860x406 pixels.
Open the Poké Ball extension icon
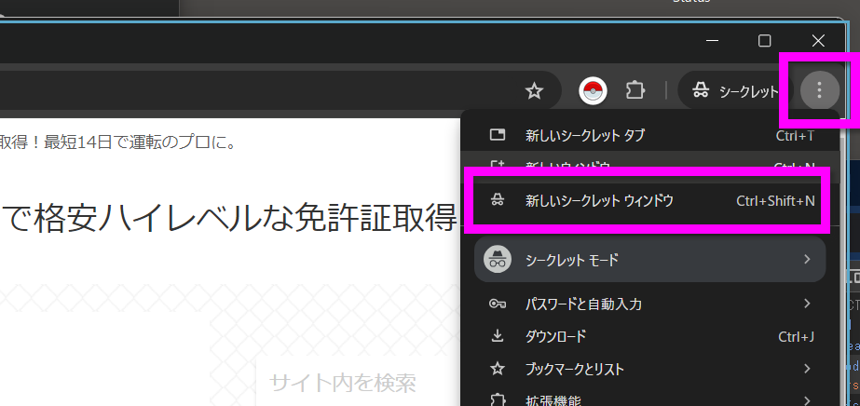tap(594, 90)
